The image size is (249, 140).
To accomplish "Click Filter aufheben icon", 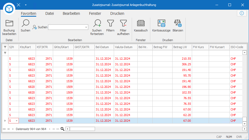I will tap(123, 23).
